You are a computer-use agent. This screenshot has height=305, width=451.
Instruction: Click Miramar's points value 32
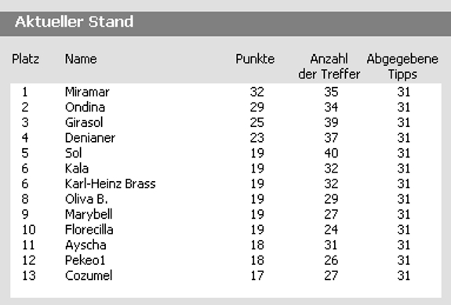coord(256,92)
